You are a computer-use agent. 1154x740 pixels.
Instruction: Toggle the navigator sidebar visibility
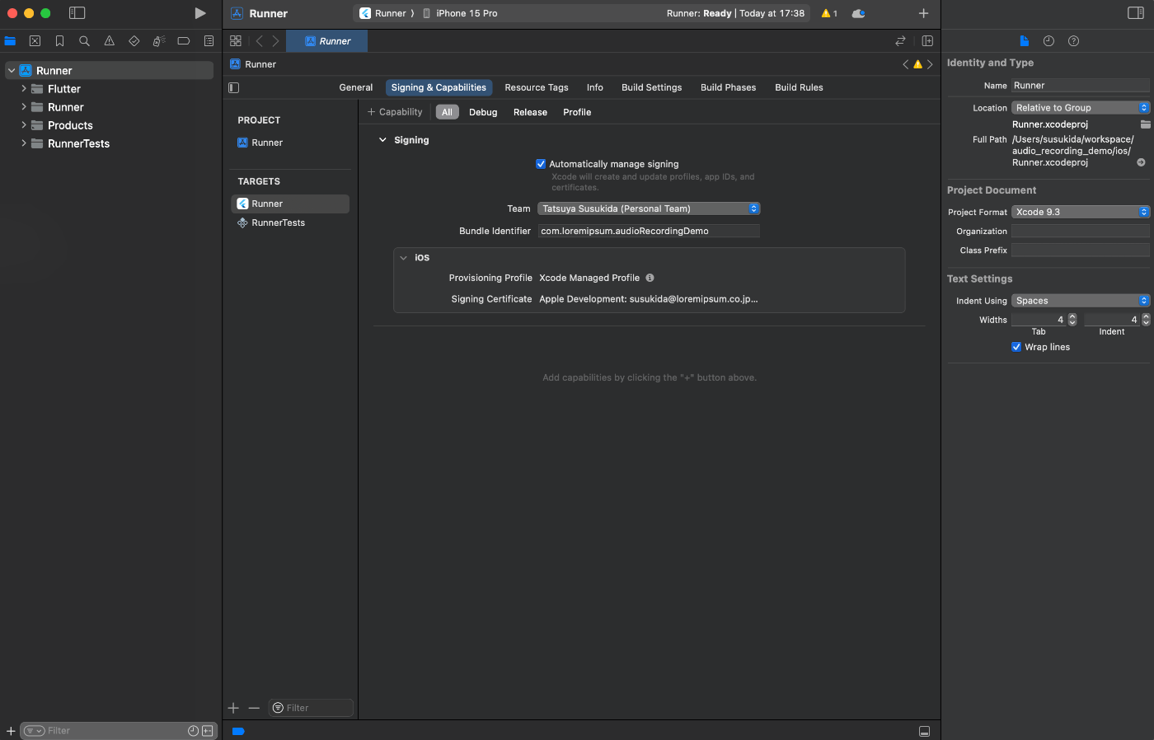(x=77, y=13)
